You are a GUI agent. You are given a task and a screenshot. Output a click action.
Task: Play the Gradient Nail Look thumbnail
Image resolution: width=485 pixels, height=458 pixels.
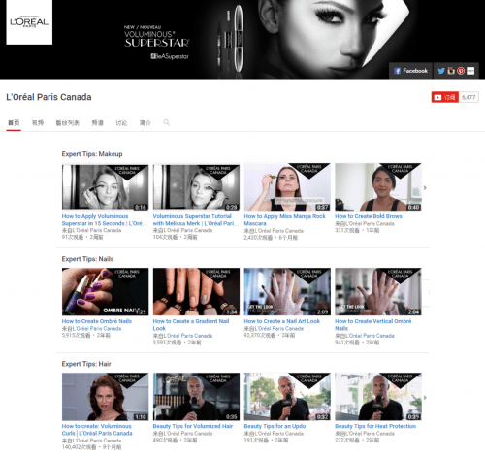196,291
